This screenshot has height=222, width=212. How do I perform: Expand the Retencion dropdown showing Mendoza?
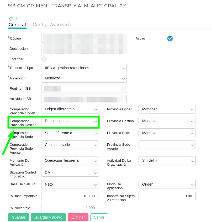(84, 78)
